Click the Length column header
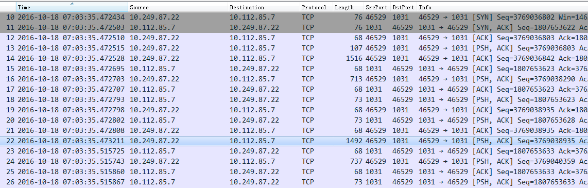The height and width of the screenshot is (188, 588). tap(349, 7)
